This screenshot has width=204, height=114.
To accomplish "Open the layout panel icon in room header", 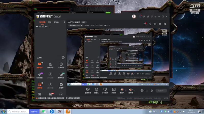I will (155, 24).
